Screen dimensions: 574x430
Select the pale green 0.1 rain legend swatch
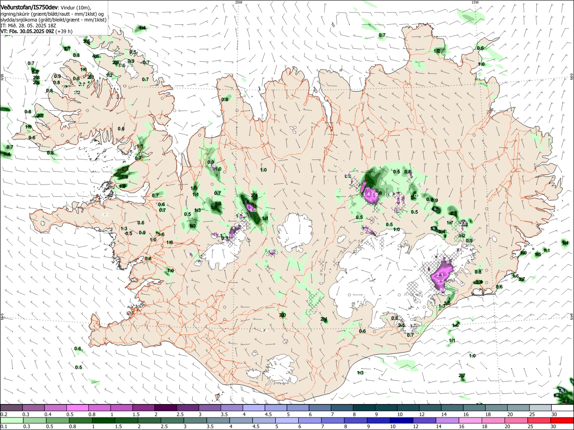11,421
